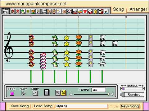149x111 pixels.
Task: Click the treble clef symbol
Action: pyautogui.click(x=9, y=47)
